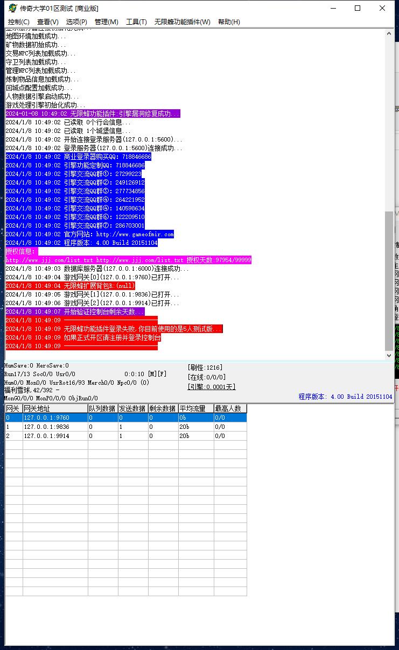Click the 福利雪球,42/392 status text
Viewport: 399px width, 650px height.
click(31, 390)
